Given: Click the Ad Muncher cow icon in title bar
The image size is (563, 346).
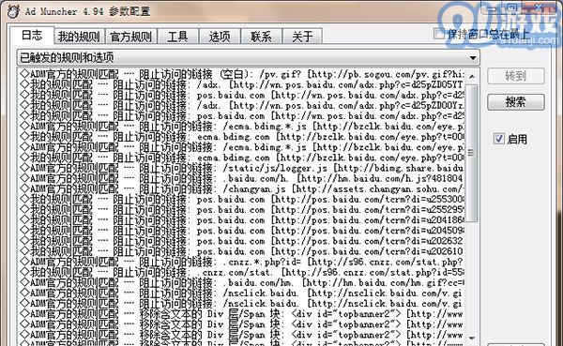Looking at the screenshot, I should 13,11.
